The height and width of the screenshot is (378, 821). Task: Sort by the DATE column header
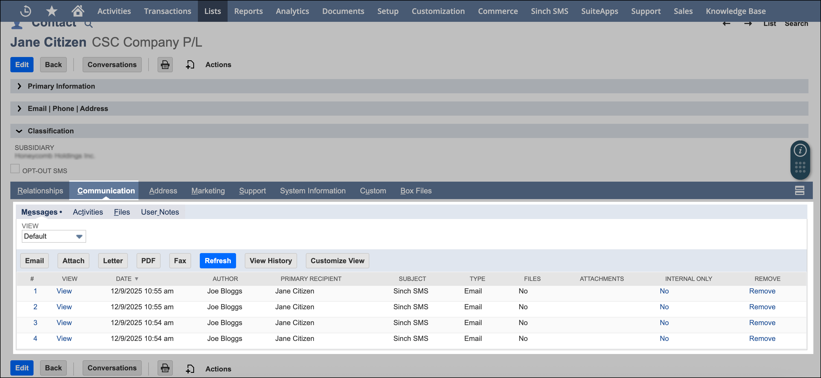[127, 278]
